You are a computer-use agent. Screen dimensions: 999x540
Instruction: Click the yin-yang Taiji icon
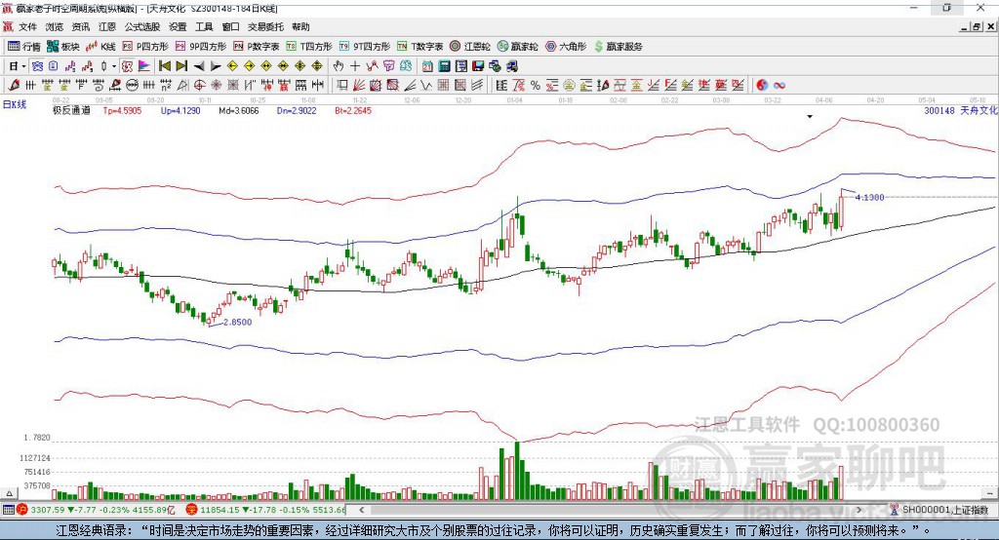click(x=761, y=85)
